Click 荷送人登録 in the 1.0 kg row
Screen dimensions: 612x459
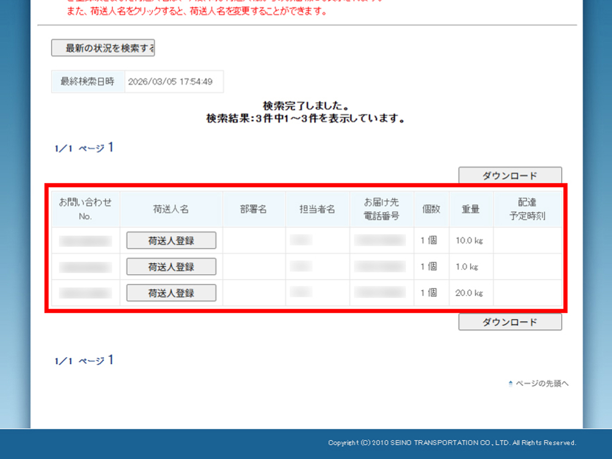(171, 266)
